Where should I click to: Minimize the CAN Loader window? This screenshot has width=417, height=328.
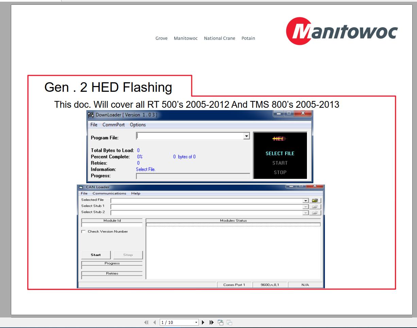pyautogui.click(x=291, y=186)
